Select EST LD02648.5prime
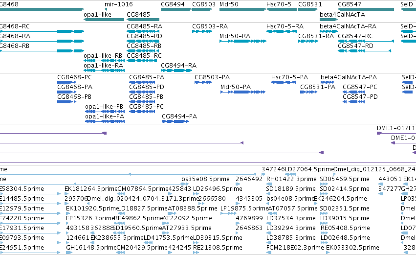 [x=345, y=238]
